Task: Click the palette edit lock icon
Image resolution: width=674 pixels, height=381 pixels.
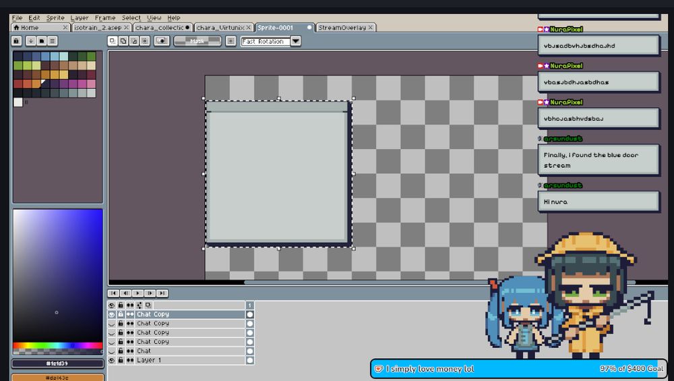Action: [17, 41]
